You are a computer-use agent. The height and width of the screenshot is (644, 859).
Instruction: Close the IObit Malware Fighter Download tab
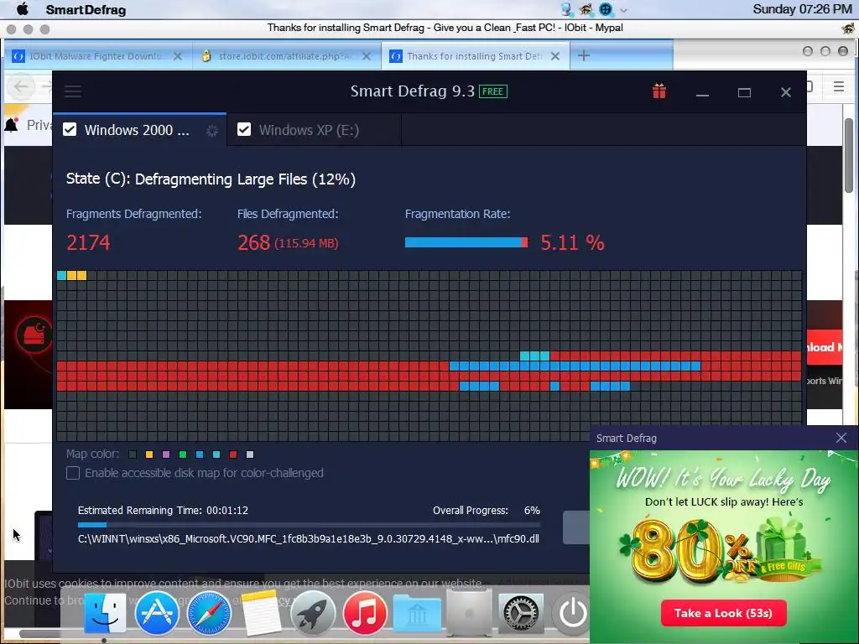click(178, 56)
